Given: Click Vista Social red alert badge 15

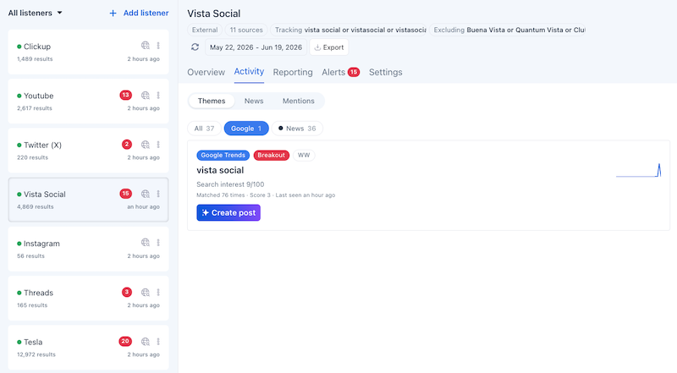Looking at the screenshot, I should pyautogui.click(x=125, y=194).
